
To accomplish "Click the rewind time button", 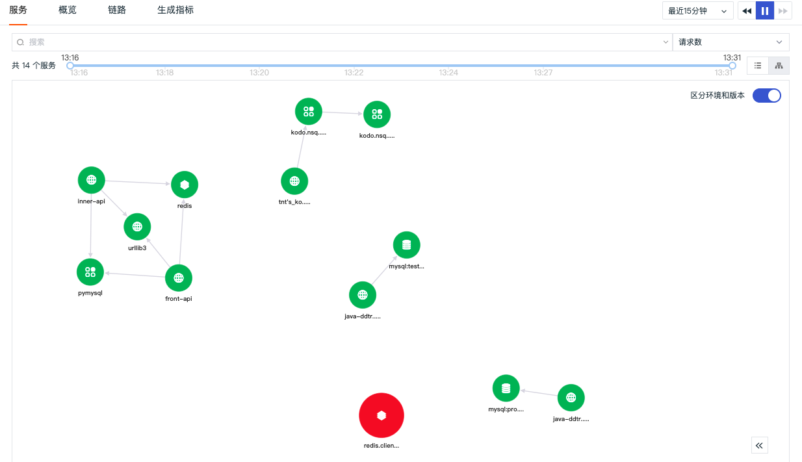I will 747,11.
